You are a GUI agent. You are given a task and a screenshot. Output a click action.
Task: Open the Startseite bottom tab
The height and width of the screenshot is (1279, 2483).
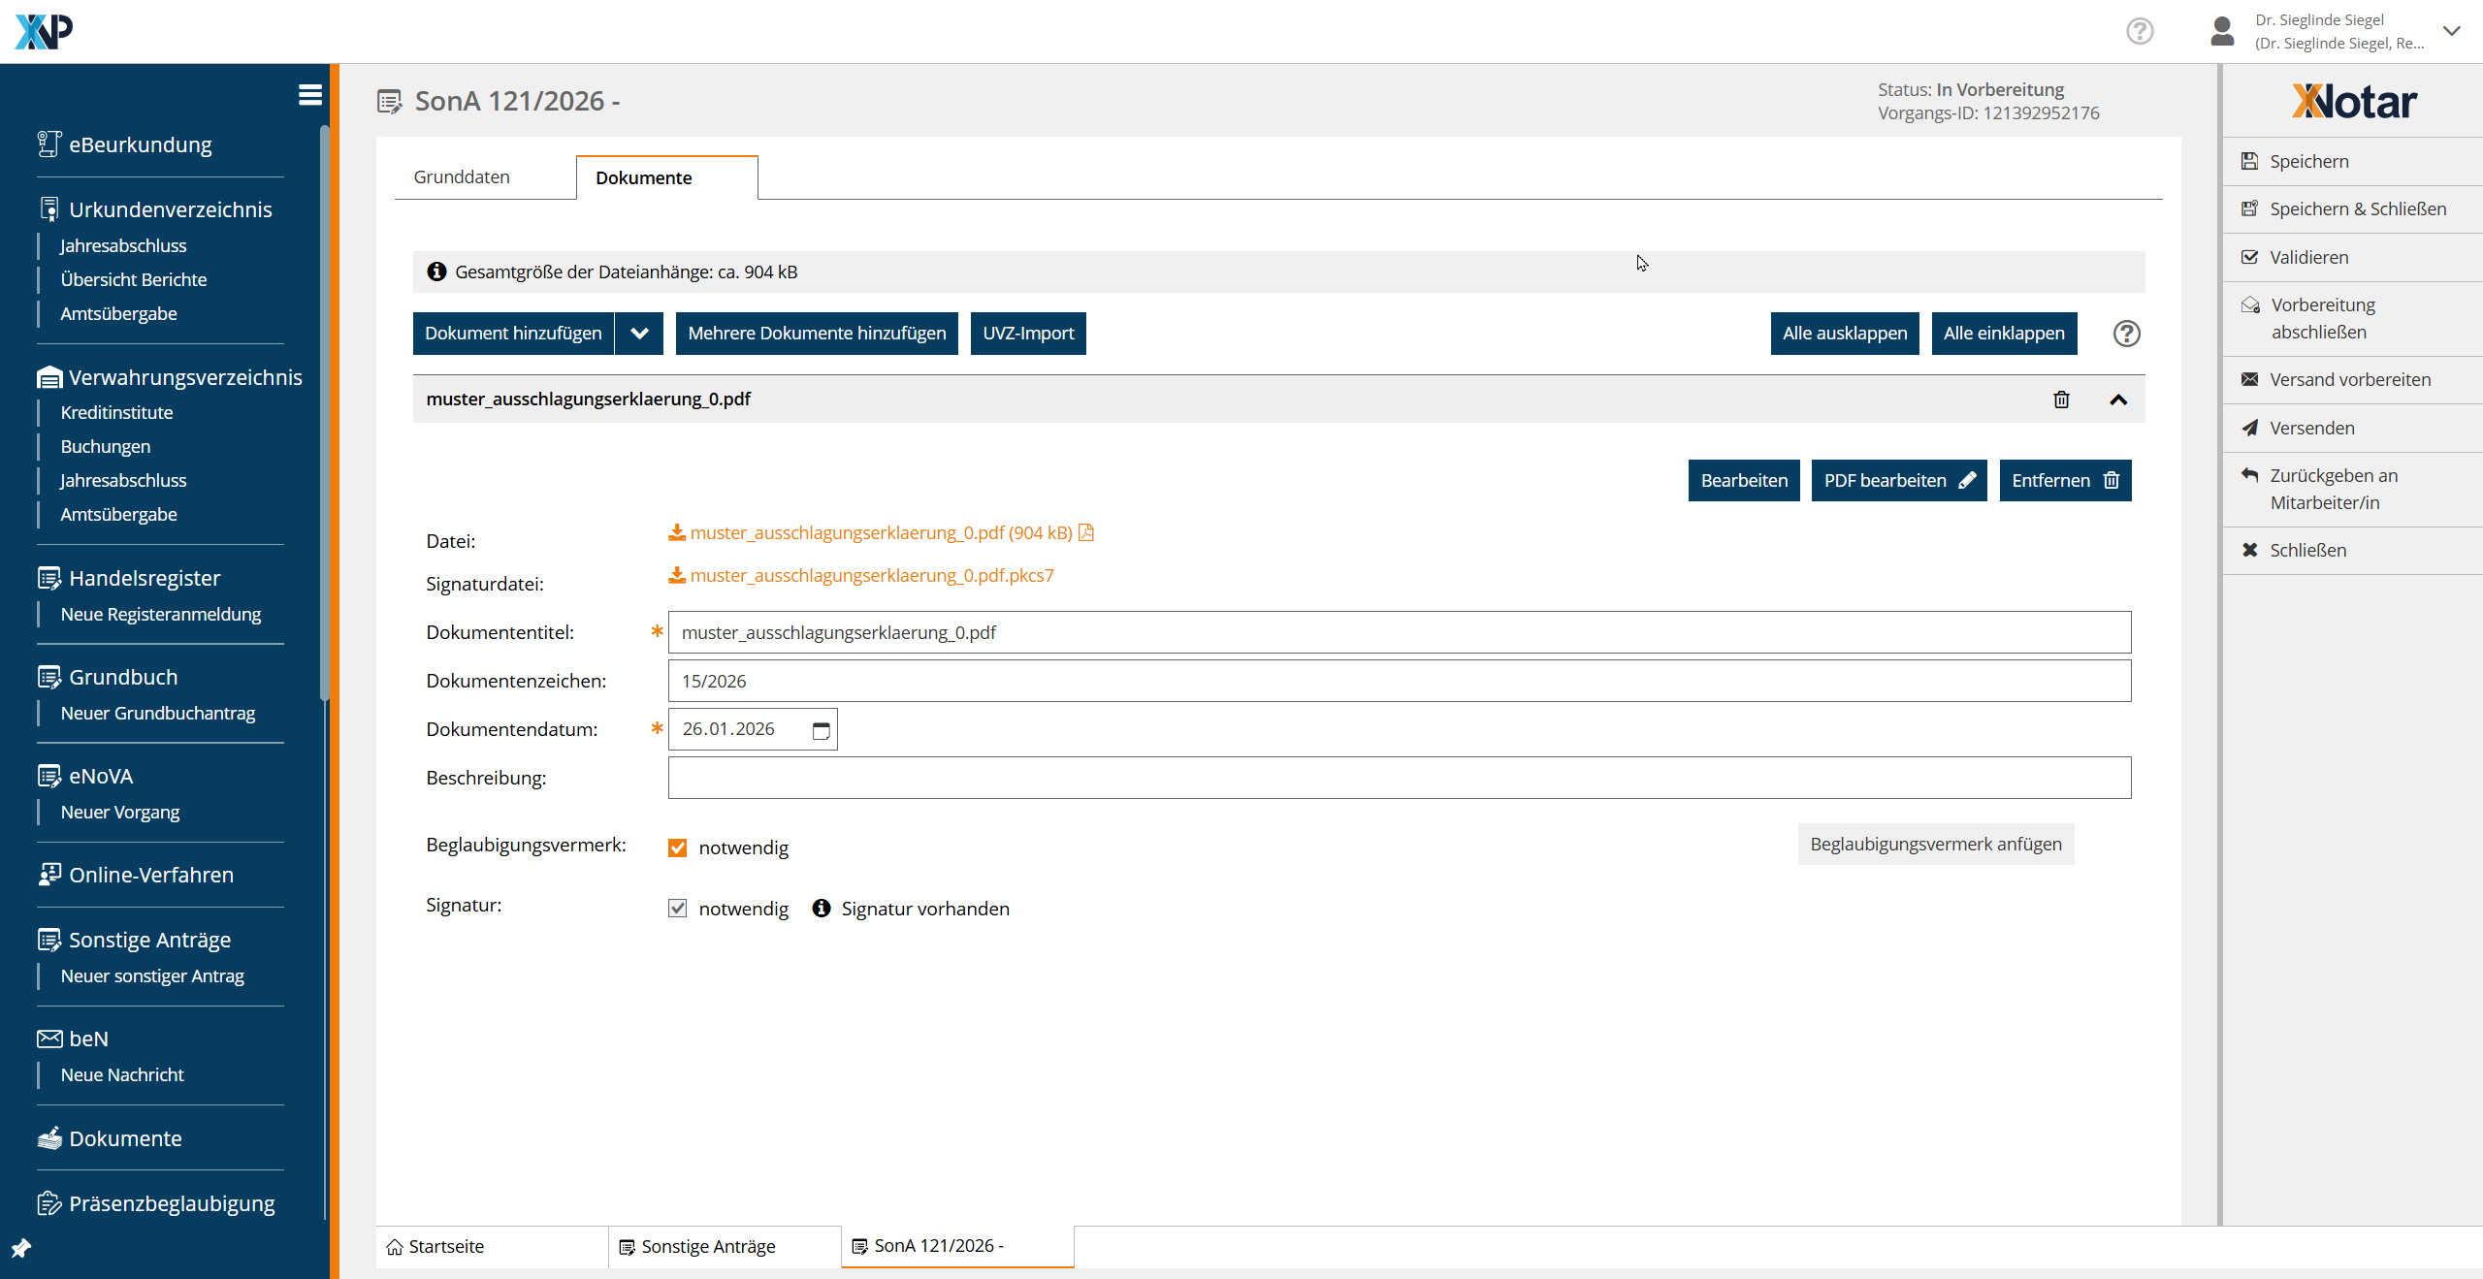(x=446, y=1246)
